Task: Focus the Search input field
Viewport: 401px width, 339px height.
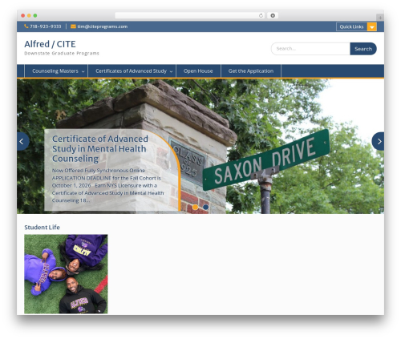Action: point(310,49)
